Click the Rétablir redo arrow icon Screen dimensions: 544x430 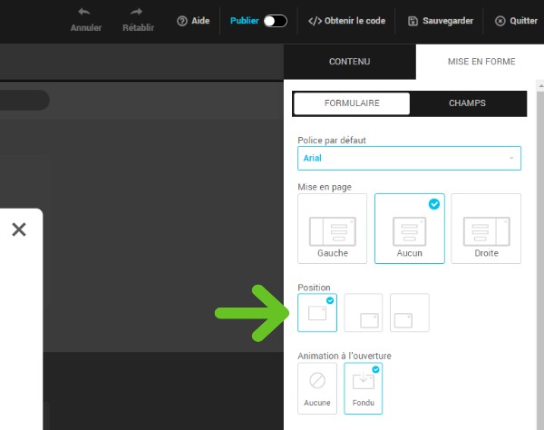[x=138, y=13]
